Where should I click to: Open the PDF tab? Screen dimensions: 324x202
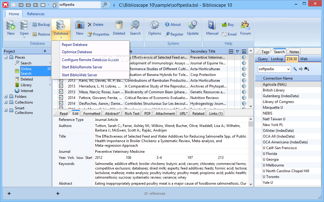click(x=147, y=113)
